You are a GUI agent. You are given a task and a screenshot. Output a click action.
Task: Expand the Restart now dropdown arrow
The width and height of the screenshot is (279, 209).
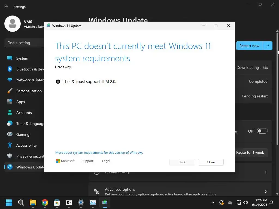click(x=268, y=46)
